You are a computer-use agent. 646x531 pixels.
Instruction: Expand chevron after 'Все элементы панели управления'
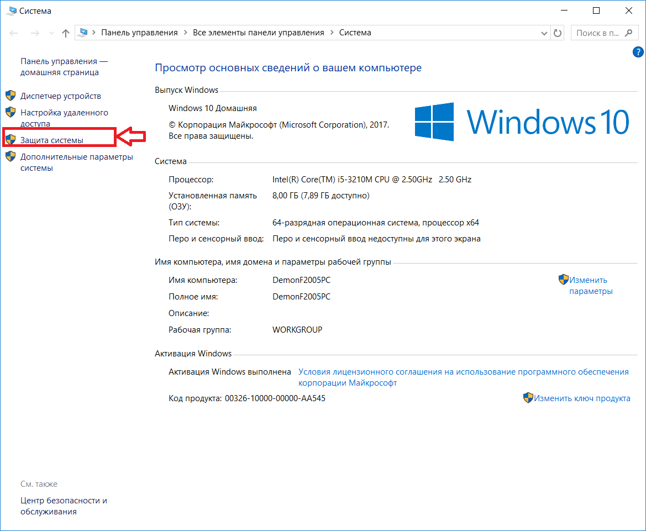332,33
